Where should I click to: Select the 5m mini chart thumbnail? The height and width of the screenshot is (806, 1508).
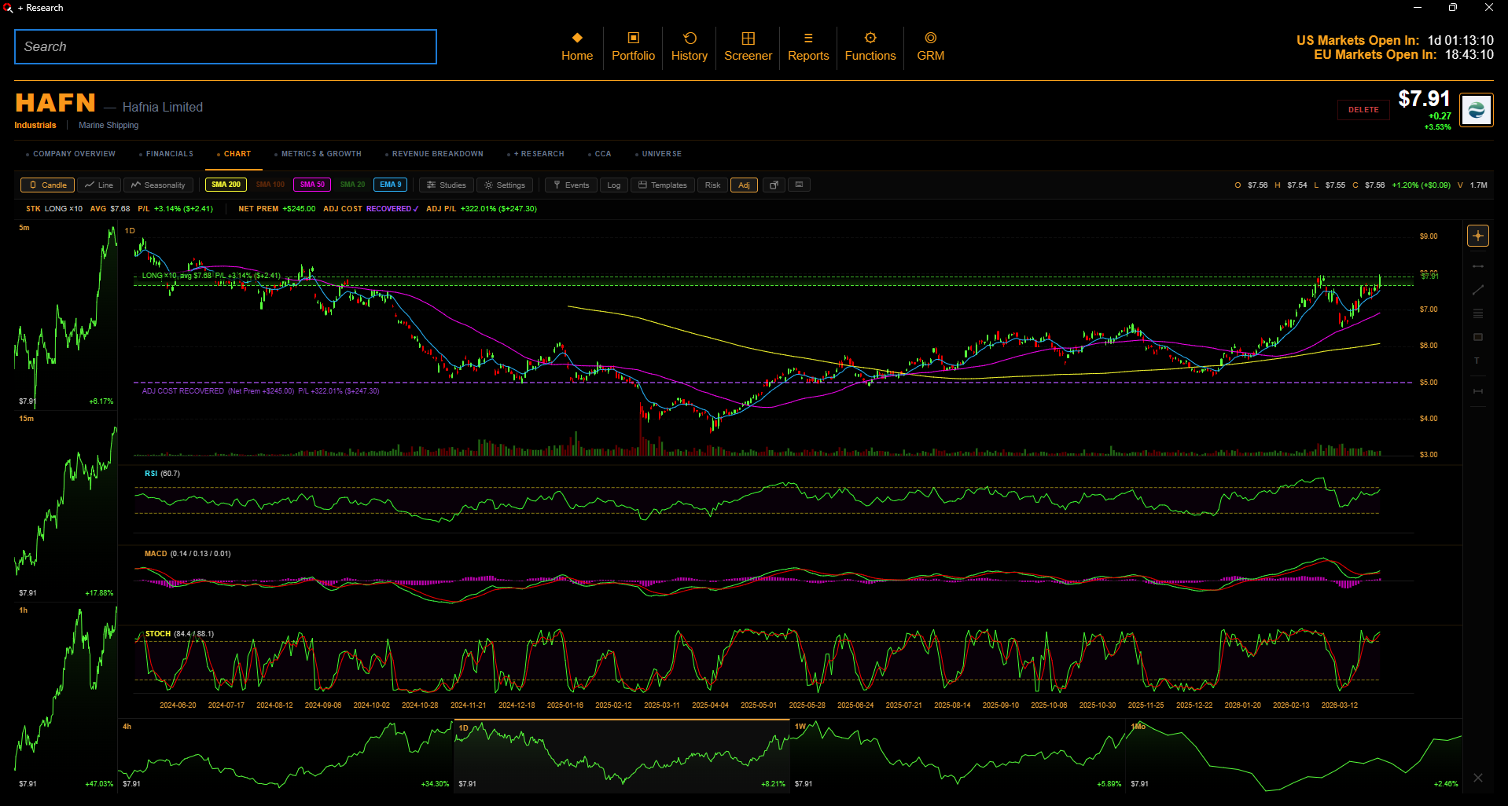65,316
